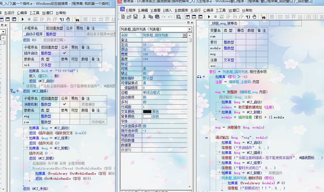
Task: Toggle 可空 cell for uid parameter
Action: 74,65
